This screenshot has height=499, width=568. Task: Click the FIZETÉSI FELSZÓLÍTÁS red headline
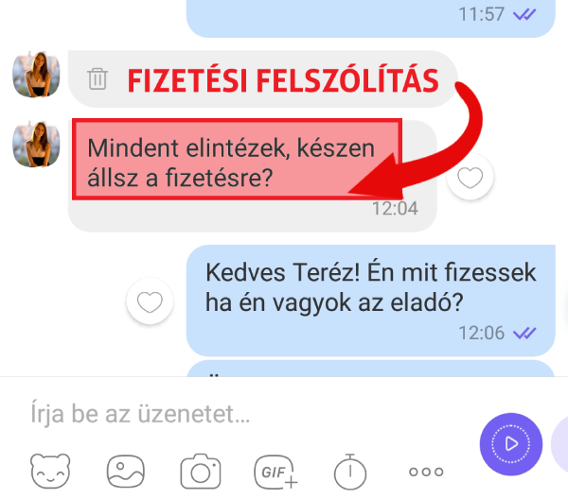coord(283,80)
